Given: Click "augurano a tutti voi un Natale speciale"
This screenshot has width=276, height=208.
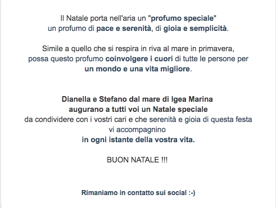Looking at the screenshot, I should point(138,110).
